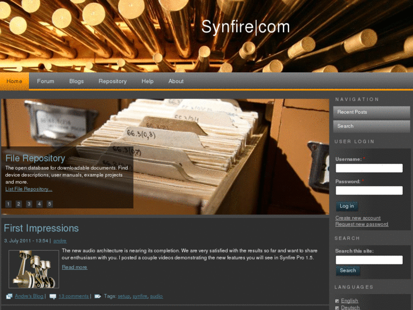This screenshot has width=413, height=310.
Task: Show slide 3 of the slideshow
Action: pyautogui.click(x=29, y=204)
